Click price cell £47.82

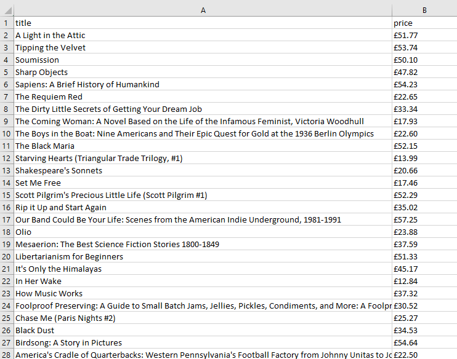[x=424, y=72]
